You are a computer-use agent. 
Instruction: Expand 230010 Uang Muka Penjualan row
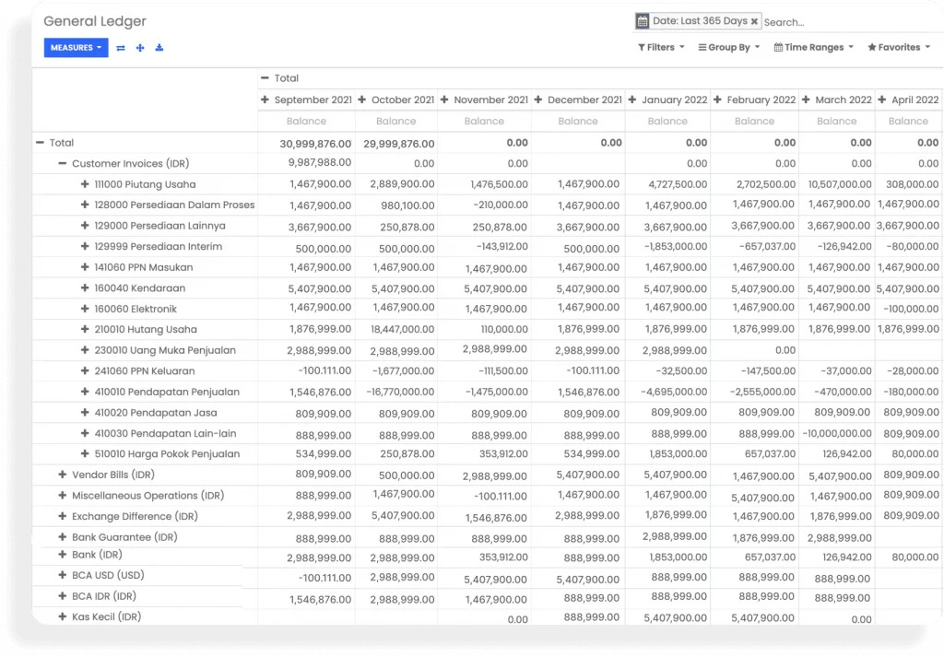pos(85,350)
